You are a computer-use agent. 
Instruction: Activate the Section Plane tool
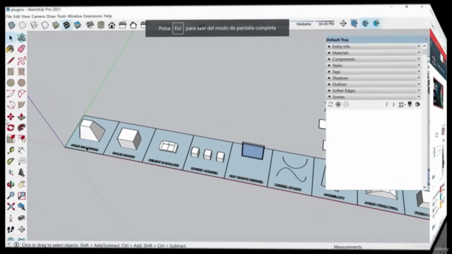pos(21,229)
